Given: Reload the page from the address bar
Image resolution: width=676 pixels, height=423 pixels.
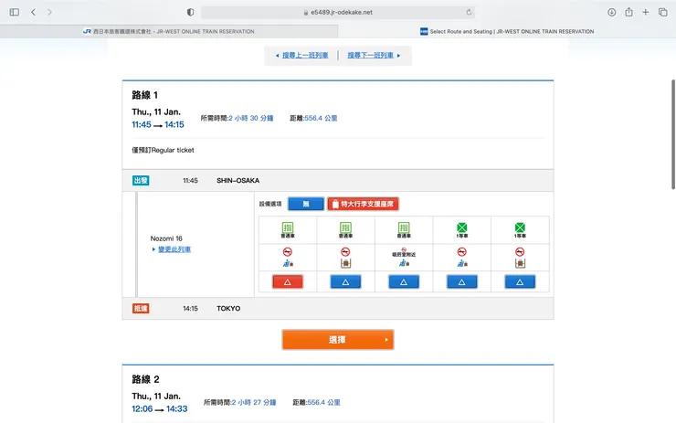Looking at the screenshot, I should tap(469, 12).
